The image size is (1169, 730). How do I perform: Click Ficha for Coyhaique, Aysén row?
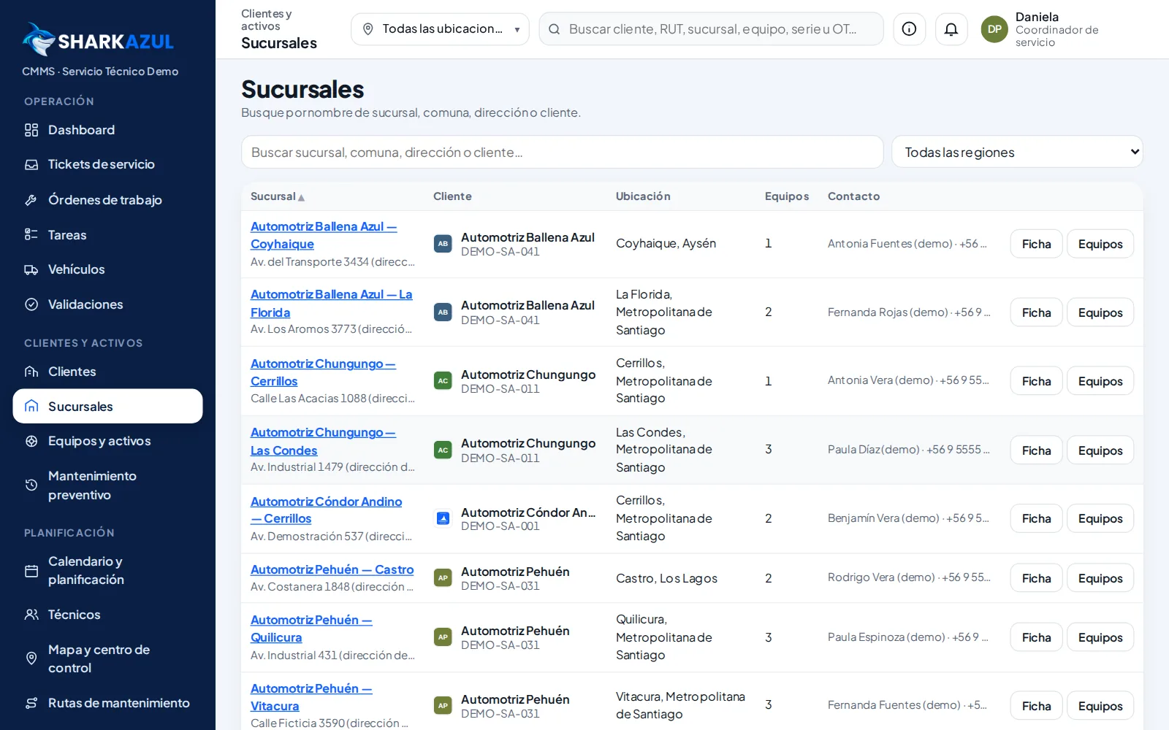pos(1036,244)
